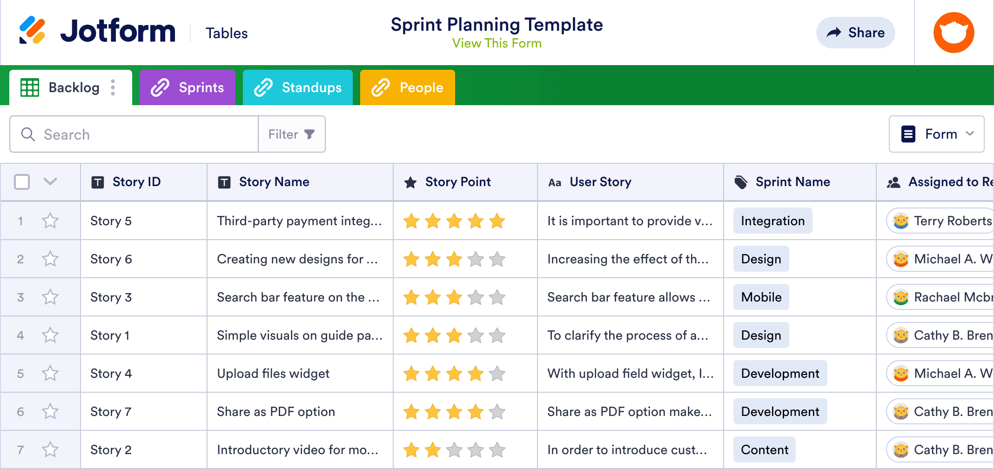This screenshot has width=994, height=469.
Task: Star the Story 5 row as favorite
Action: tap(50, 221)
